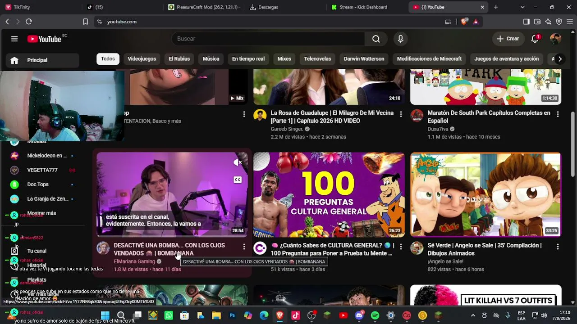Select the Música filter chip

click(211, 59)
